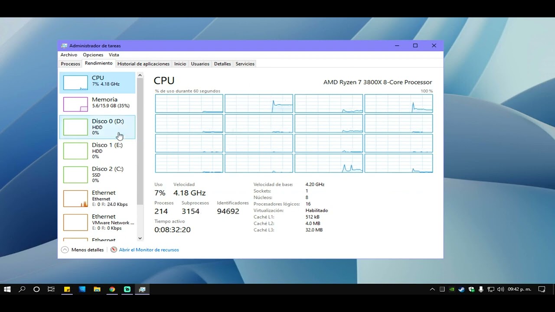
Task: Open Cortana circle in taskbar
Action: [36, 289]
